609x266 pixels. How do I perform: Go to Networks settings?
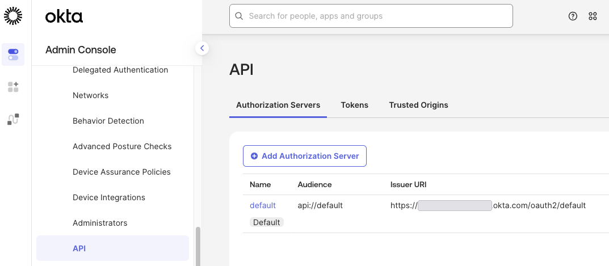[90, 95]
